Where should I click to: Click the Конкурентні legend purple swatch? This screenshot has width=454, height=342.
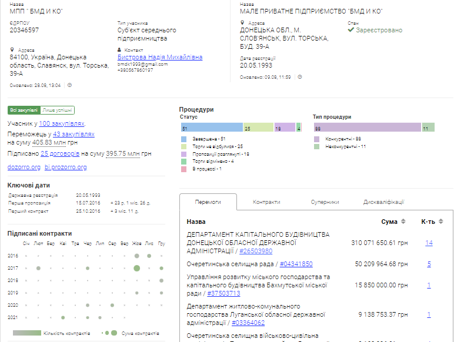click(317, 139)
